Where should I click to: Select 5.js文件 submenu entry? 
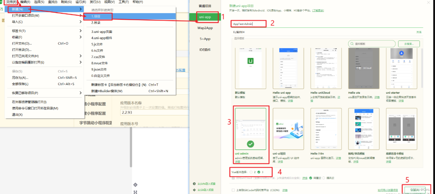pyautogui.click(x=130, y=44)
